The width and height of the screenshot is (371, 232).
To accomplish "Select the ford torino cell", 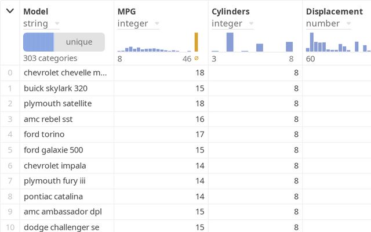I will pyautogui.click(x=44, y=135).
